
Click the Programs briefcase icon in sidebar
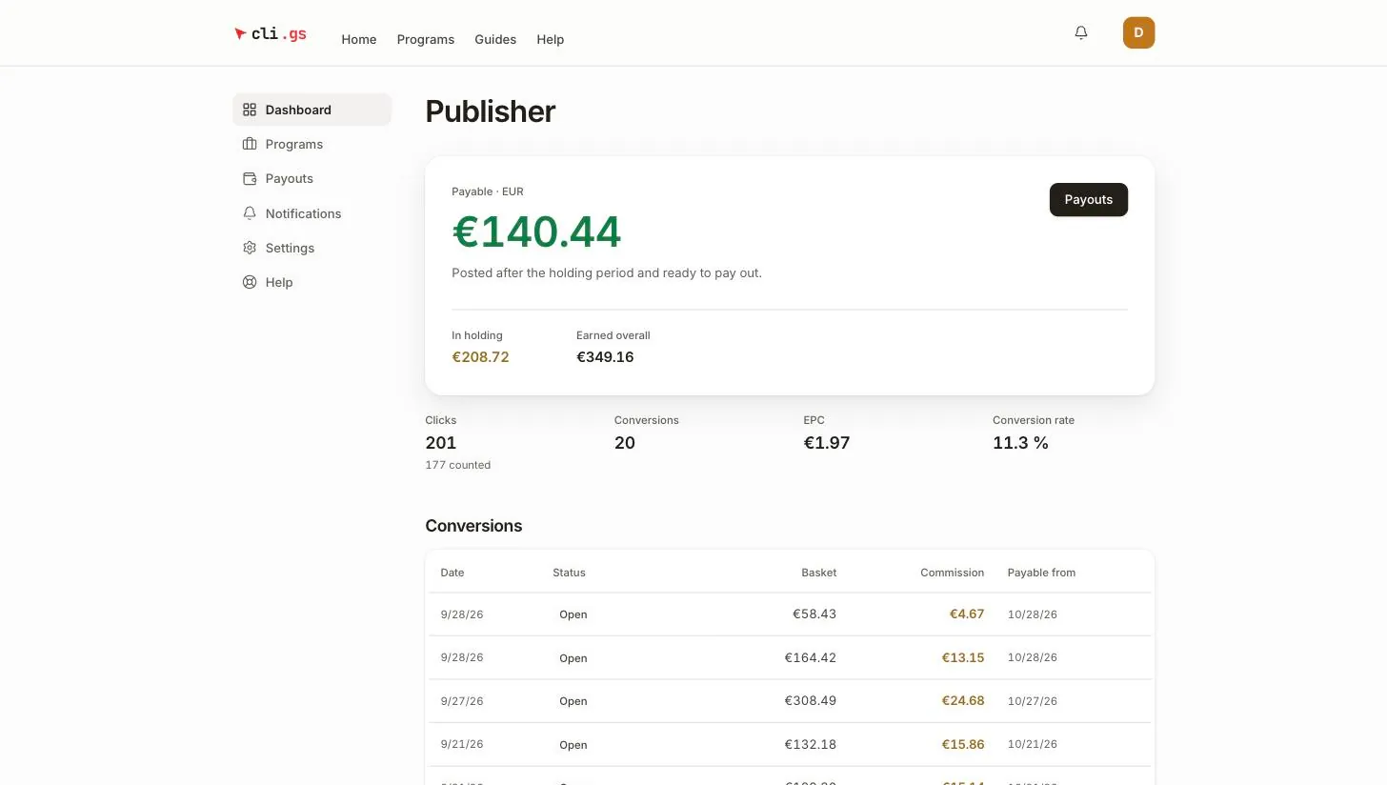click(250, 144)
